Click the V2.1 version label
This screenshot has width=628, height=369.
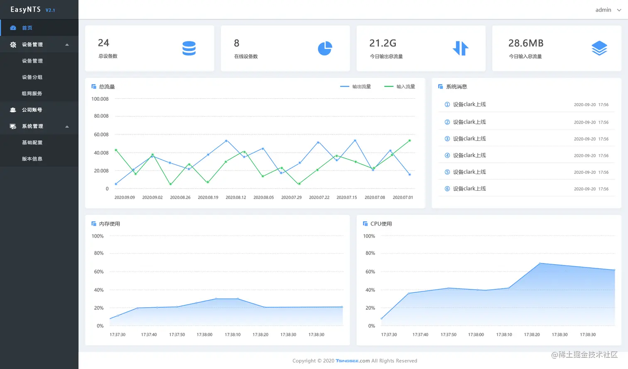point(50,10)
